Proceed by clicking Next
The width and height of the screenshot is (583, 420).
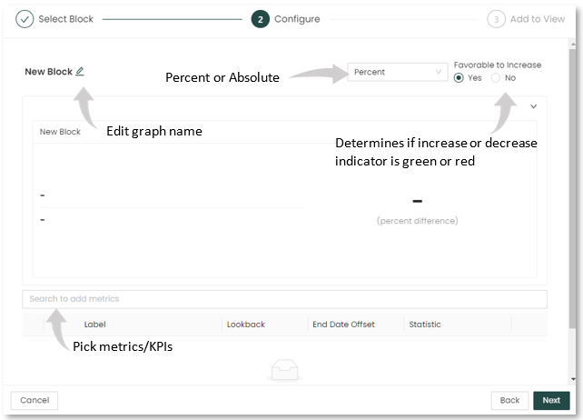pos(551,400)
